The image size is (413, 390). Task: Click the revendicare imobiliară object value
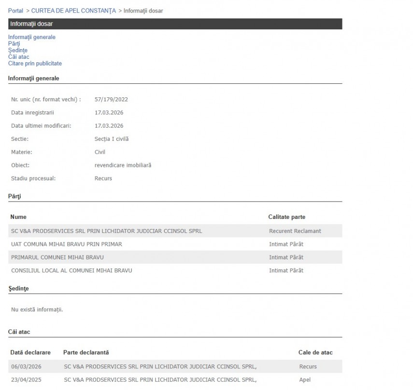click(123, 165)
